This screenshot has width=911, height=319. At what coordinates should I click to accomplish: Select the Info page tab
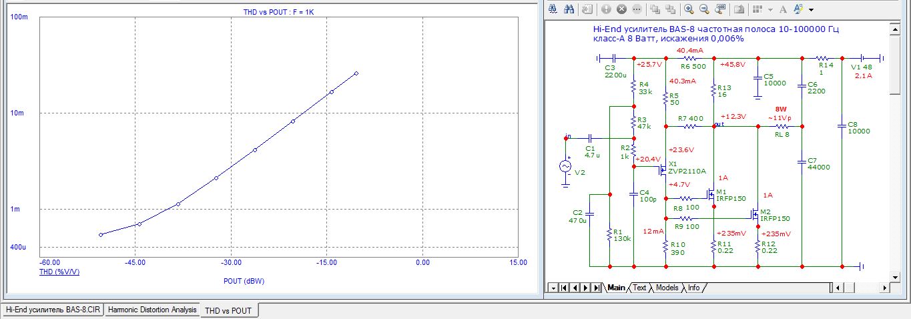pos(694,288)
